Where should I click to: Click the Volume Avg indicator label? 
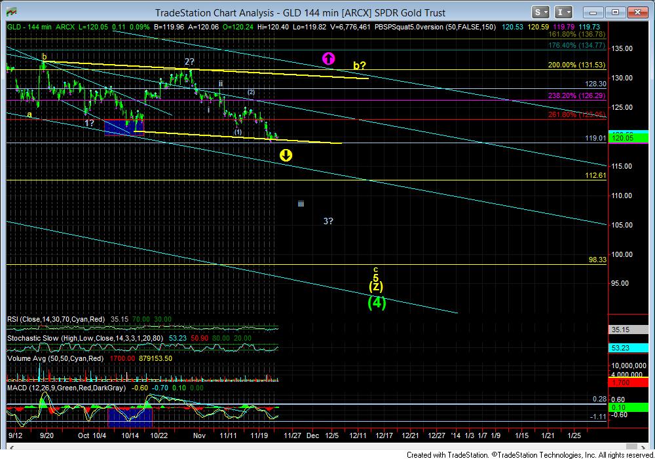[x=55, y=358]
